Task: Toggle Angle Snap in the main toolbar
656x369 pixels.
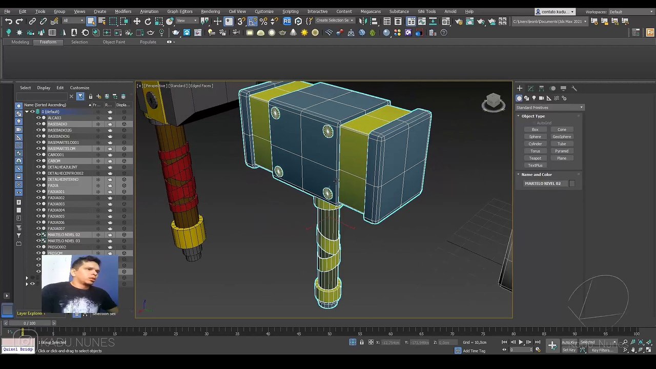Action: pos(252,21)
